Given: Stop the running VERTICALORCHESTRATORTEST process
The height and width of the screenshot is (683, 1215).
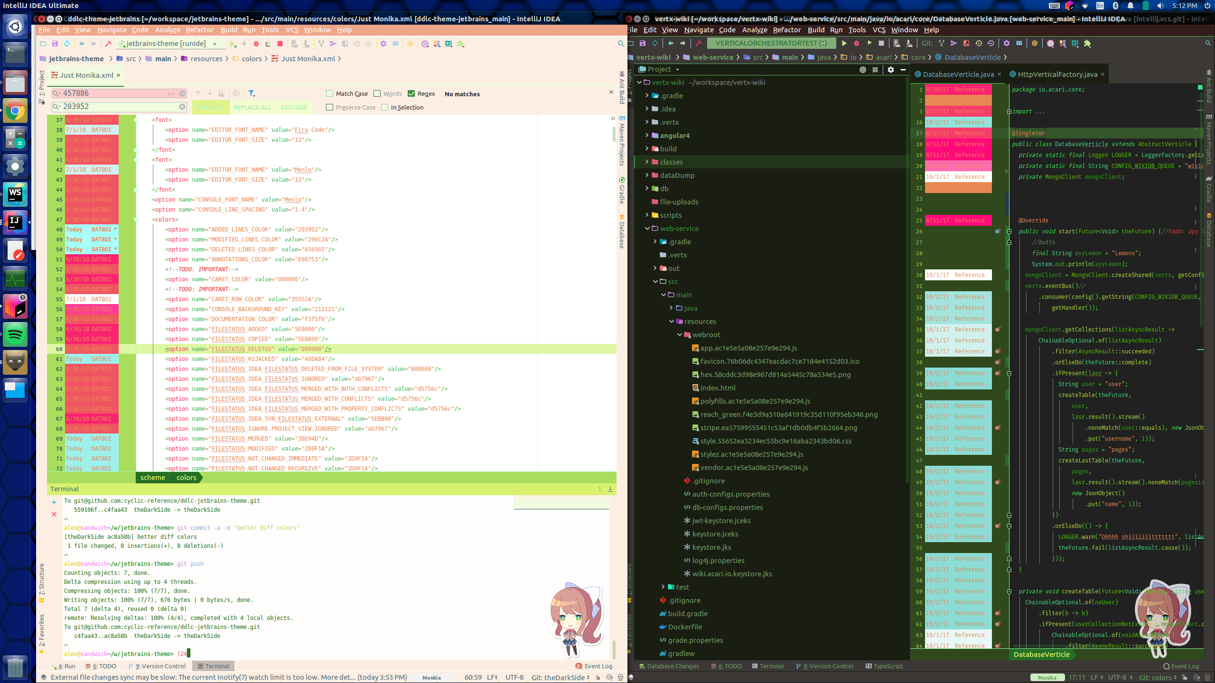Looking at the screenshot, I should click(882, 43).
